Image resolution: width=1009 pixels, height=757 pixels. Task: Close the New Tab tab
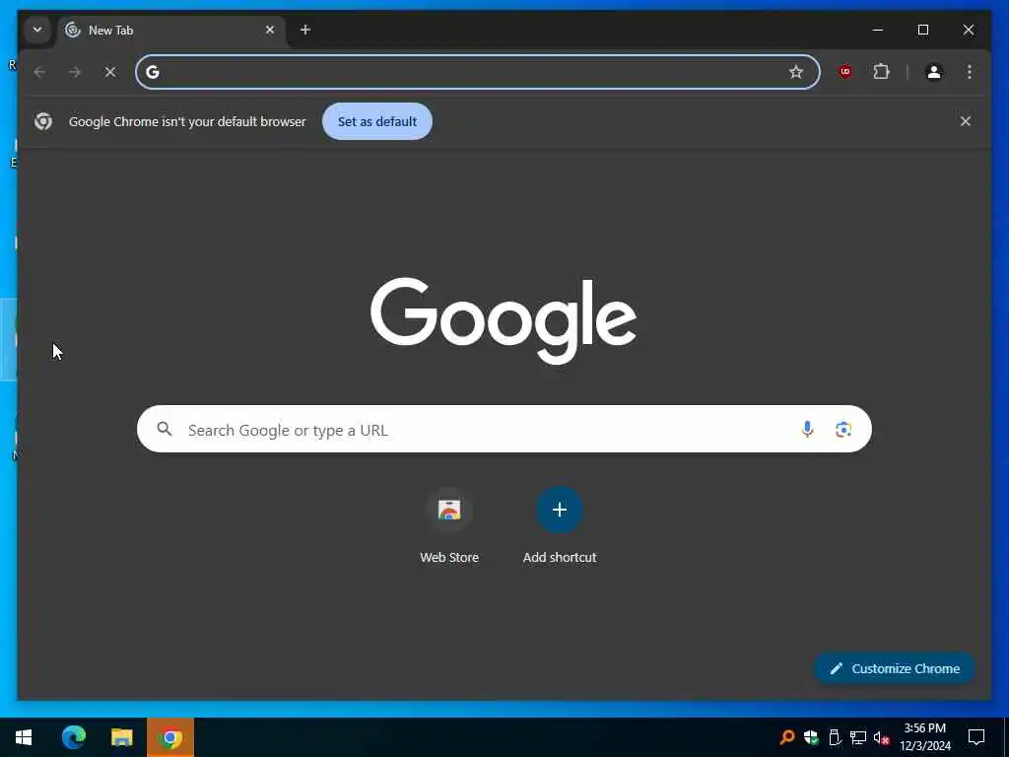pos(270,30)
